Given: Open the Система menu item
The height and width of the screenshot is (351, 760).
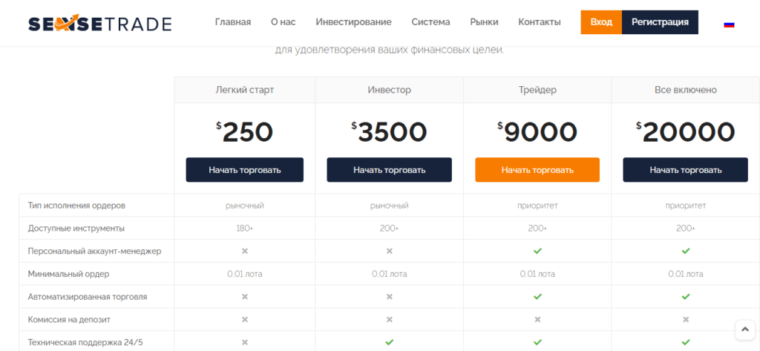Looking at the screenshot, I should (x=431, y=22).
